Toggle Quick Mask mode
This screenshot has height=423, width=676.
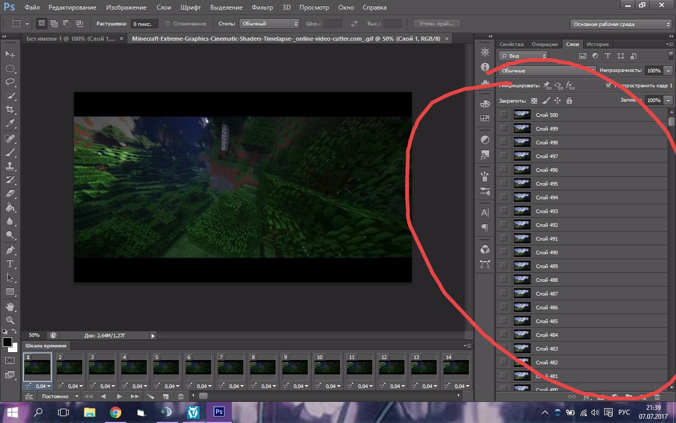click(10, 360)
